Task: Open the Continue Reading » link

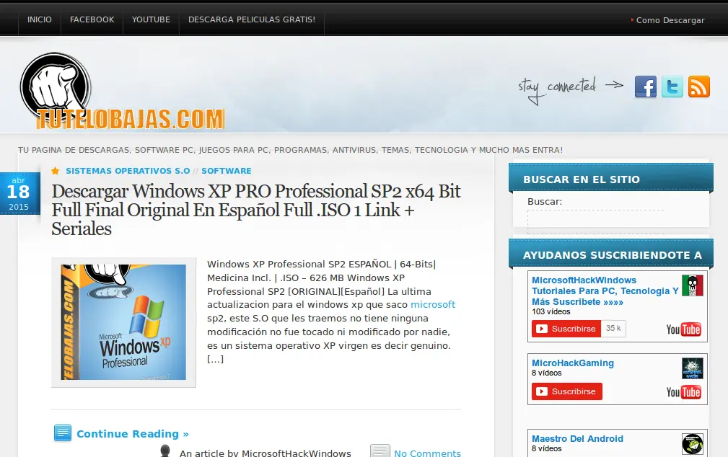Action: pos(132,434)
